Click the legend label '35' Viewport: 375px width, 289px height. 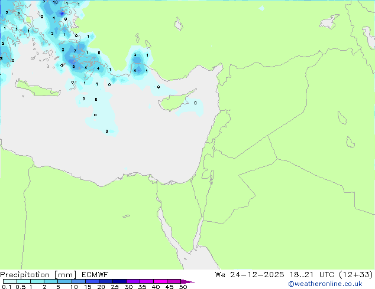(142, 287)
